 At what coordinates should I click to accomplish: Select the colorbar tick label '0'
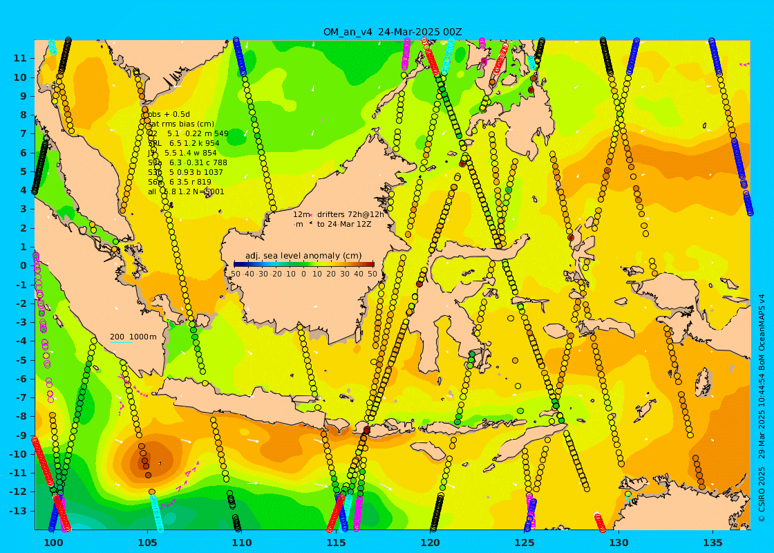click(303, 274)
